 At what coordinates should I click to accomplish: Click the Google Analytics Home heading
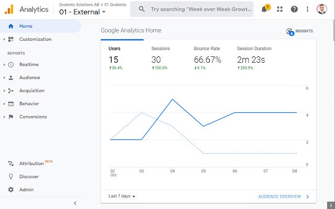[x=131, y=30]
